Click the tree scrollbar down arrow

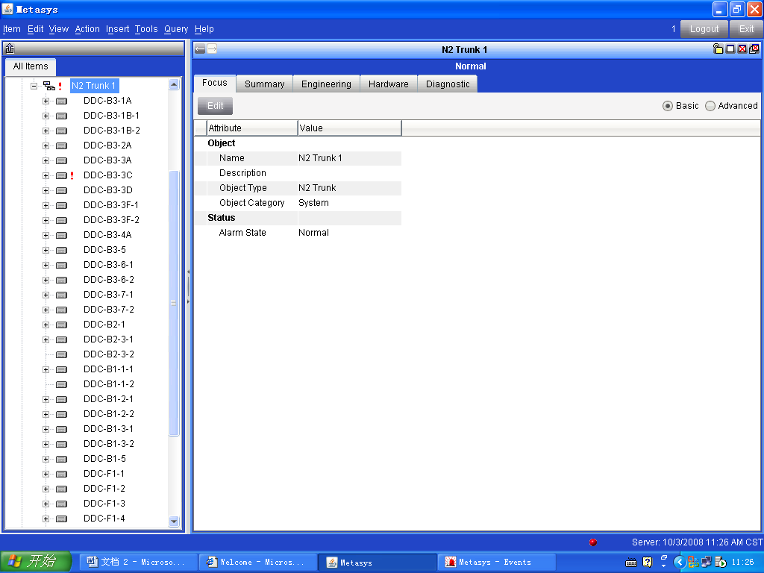[175, 522]
